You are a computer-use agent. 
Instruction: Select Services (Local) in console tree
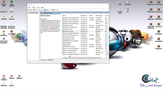click(34, 13)
